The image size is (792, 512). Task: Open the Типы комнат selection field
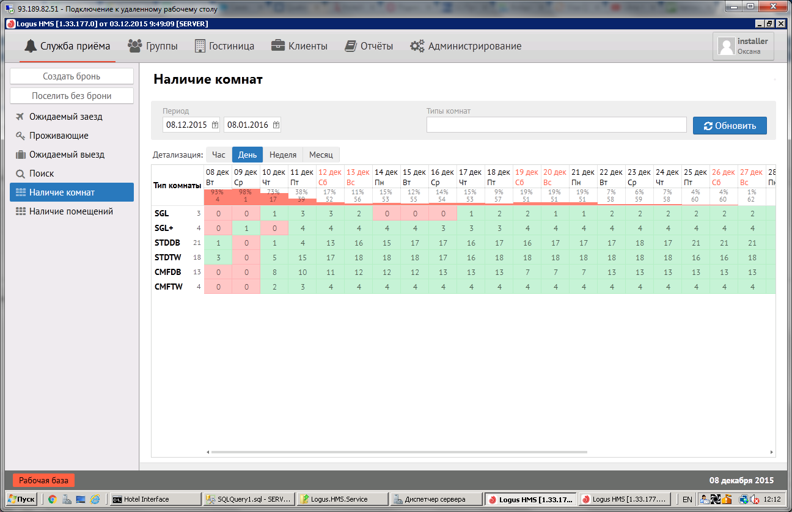(556, 125)
